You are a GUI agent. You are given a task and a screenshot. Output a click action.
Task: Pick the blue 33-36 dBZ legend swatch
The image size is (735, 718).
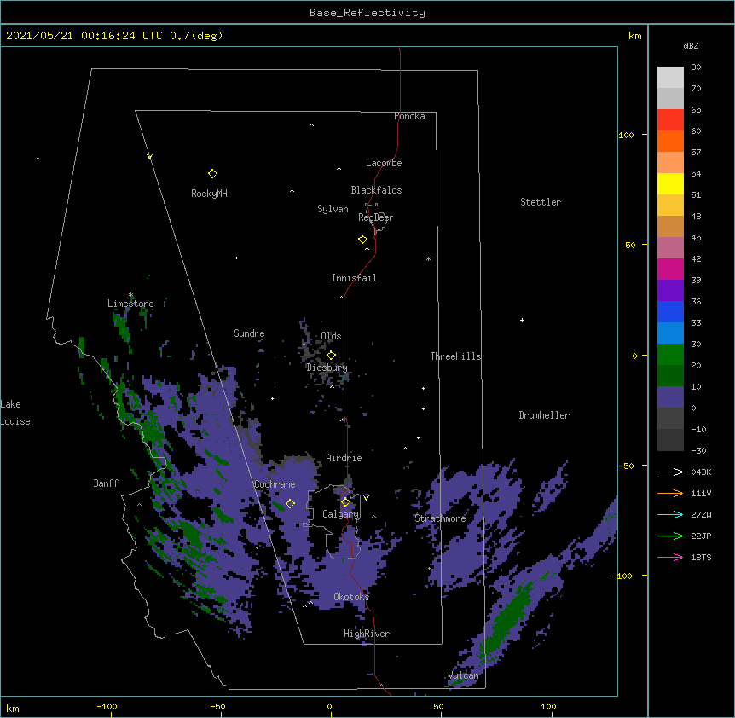click(670, 311)
